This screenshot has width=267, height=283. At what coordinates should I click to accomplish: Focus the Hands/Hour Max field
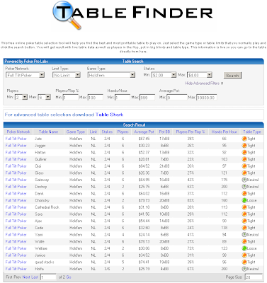click(x=147, y=98)
